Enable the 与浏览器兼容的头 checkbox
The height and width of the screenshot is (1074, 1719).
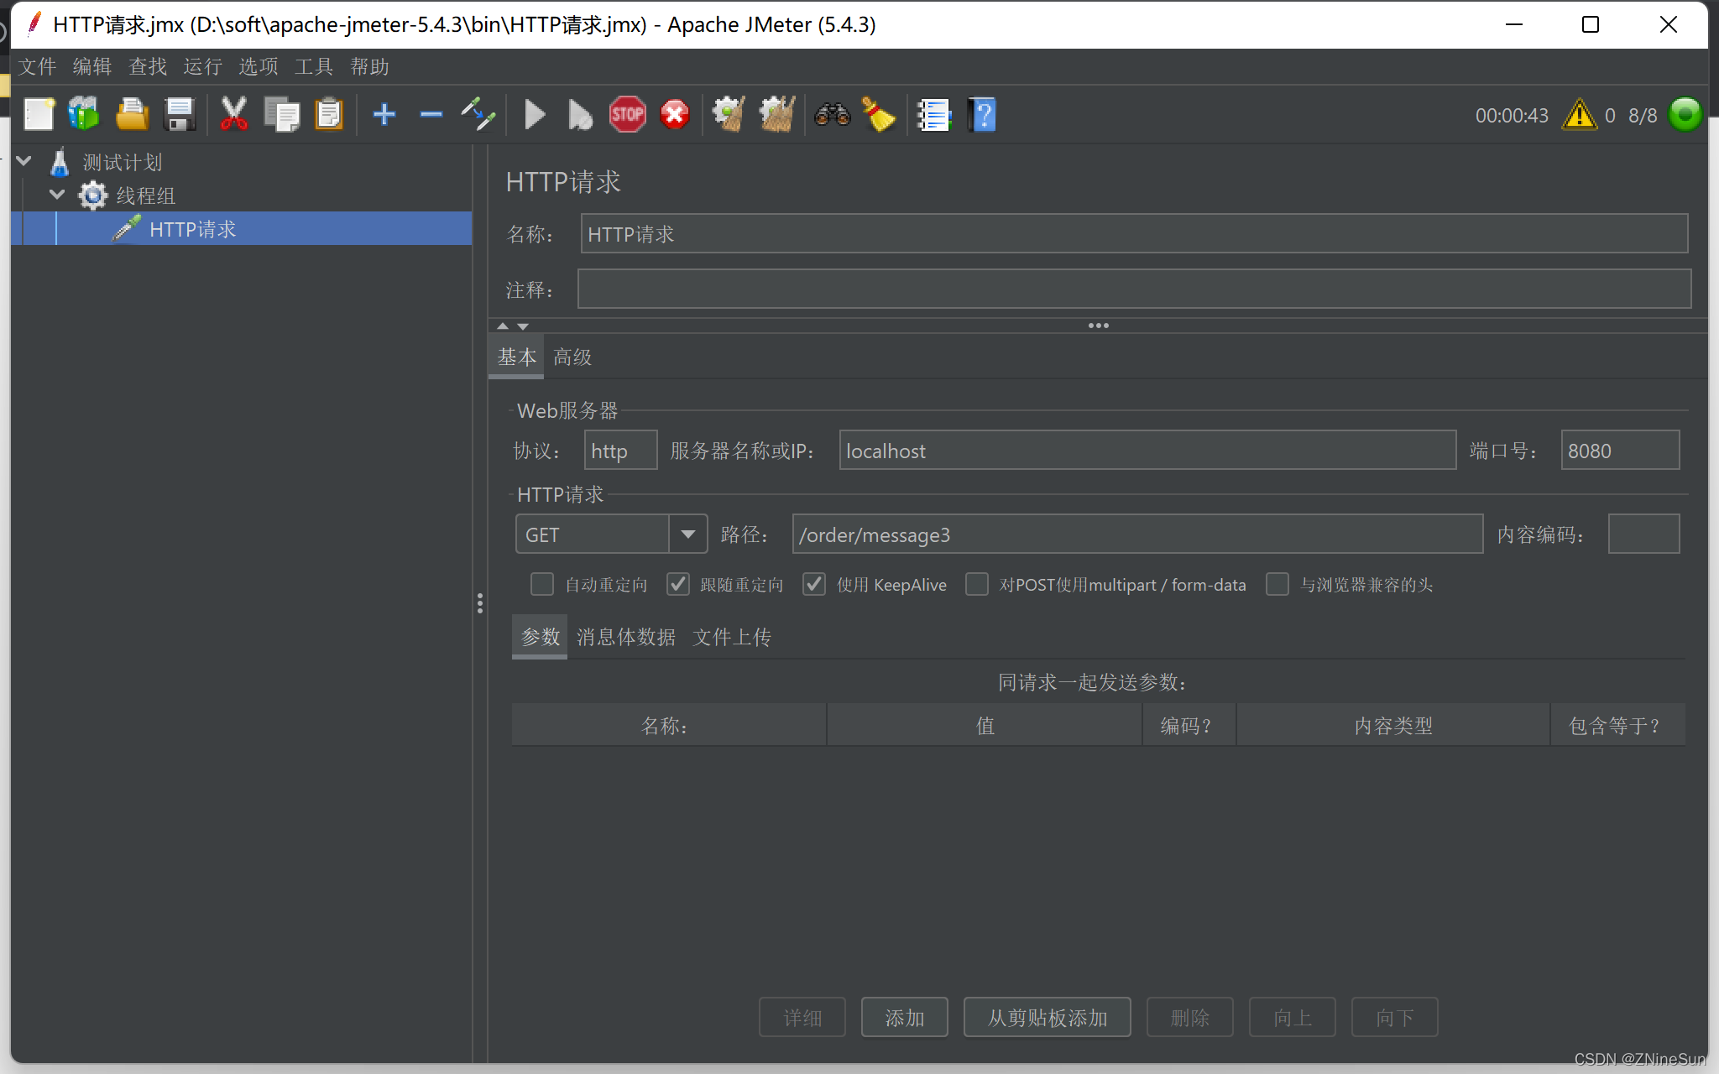(1277, 584)
